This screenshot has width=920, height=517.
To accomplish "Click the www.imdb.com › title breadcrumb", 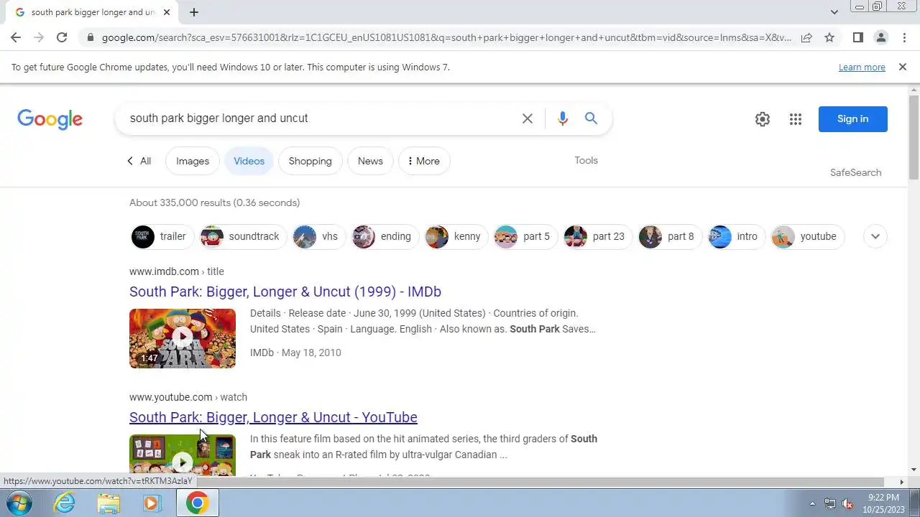I will coord(177,271).
